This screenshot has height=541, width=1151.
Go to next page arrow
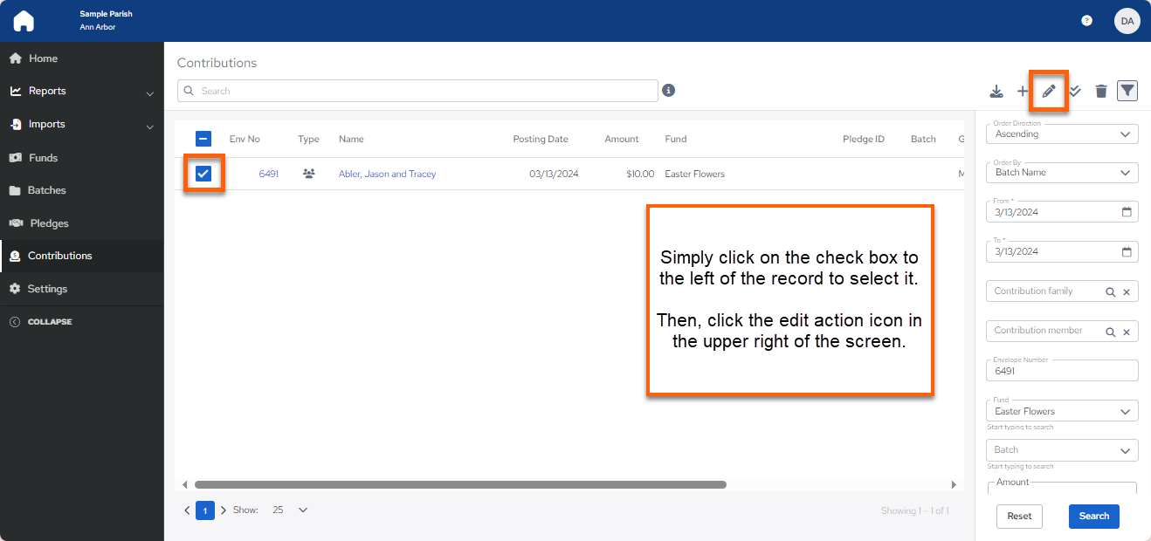(x=224, y=510)
